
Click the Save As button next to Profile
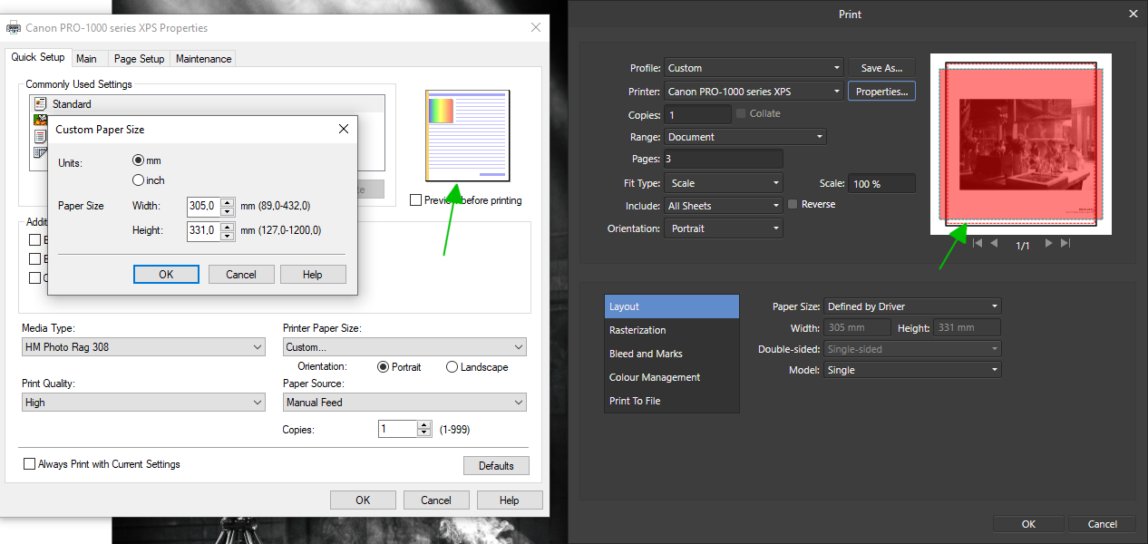881,67
